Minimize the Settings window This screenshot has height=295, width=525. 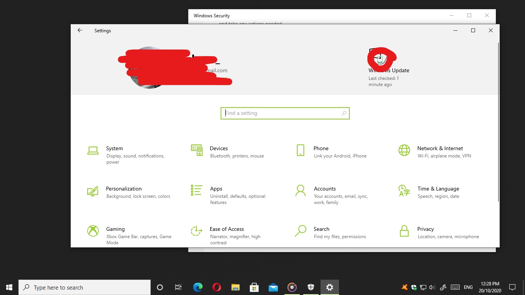(x=455, y=30)
